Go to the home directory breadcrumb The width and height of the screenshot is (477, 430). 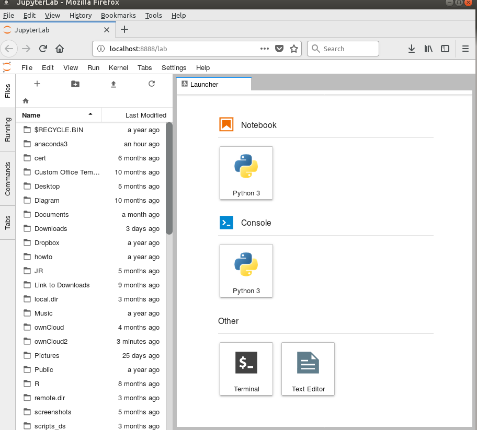(26, 101)
